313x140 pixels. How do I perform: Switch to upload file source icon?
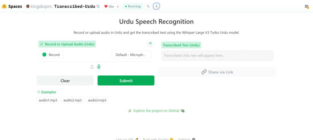pyautogui.click(x=92, y=67)
